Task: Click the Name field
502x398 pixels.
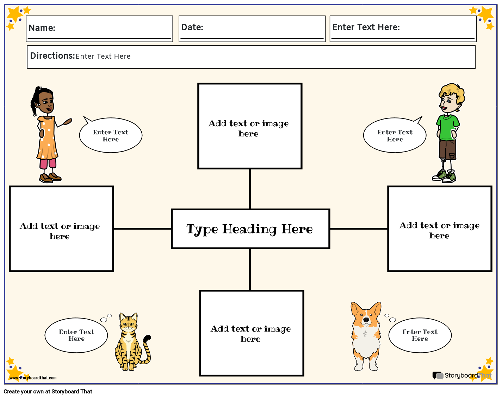Action: tap(99, 28)
